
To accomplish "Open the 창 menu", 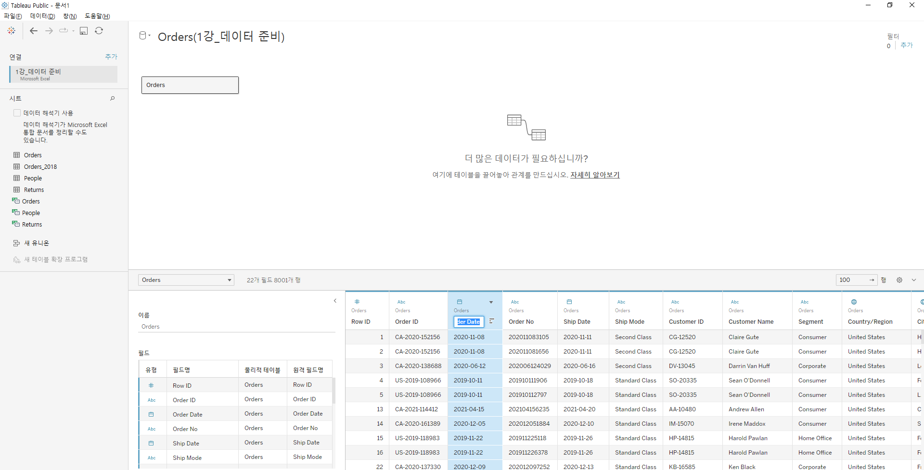I will click(x=70, y=16).
